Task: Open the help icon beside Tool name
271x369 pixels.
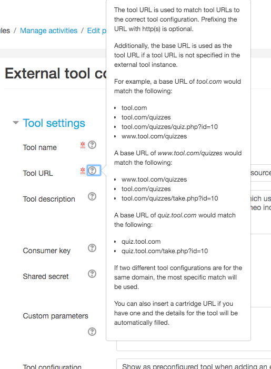Action: pyautogui.click(x=92, y=145)
